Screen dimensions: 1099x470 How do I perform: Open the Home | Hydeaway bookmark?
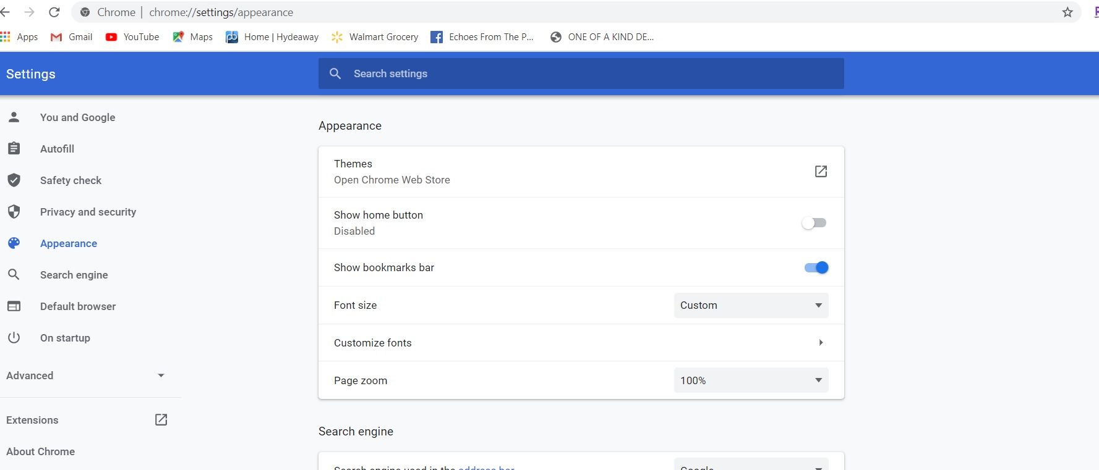click(272, 37)
